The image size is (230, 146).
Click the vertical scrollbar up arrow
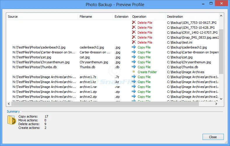(221, 16)
